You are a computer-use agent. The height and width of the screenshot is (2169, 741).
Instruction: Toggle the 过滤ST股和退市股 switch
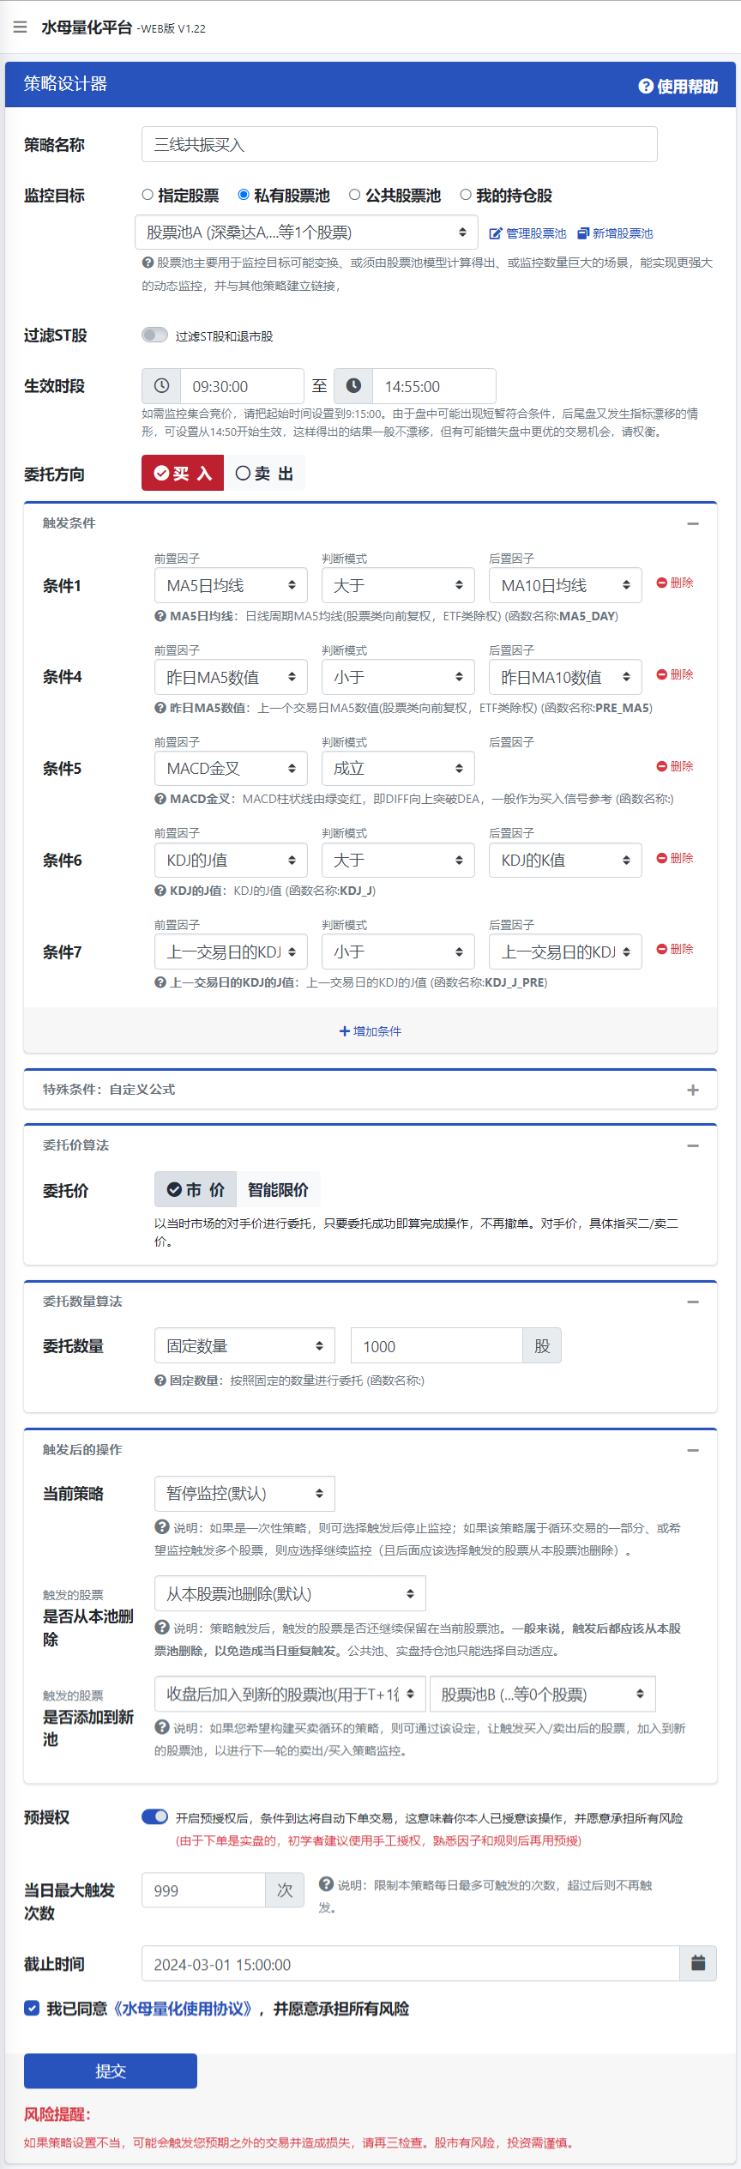click(x=154, y=335)
